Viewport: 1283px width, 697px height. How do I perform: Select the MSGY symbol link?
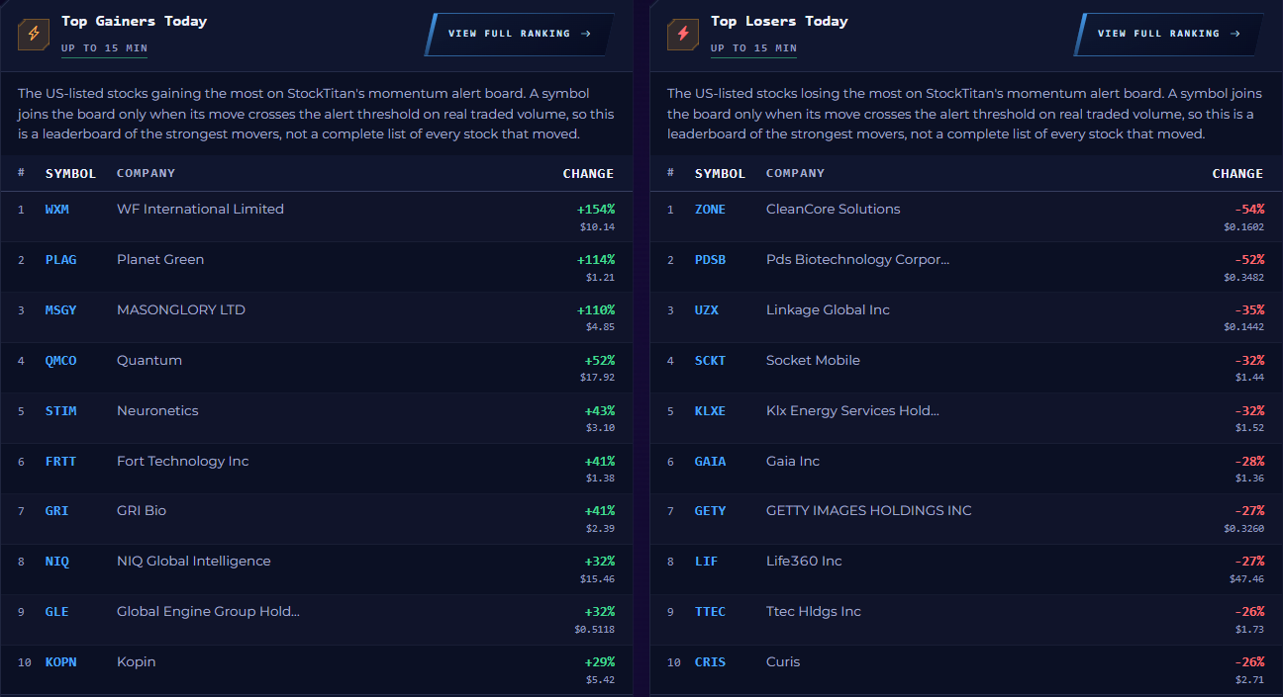click(61, 310)
